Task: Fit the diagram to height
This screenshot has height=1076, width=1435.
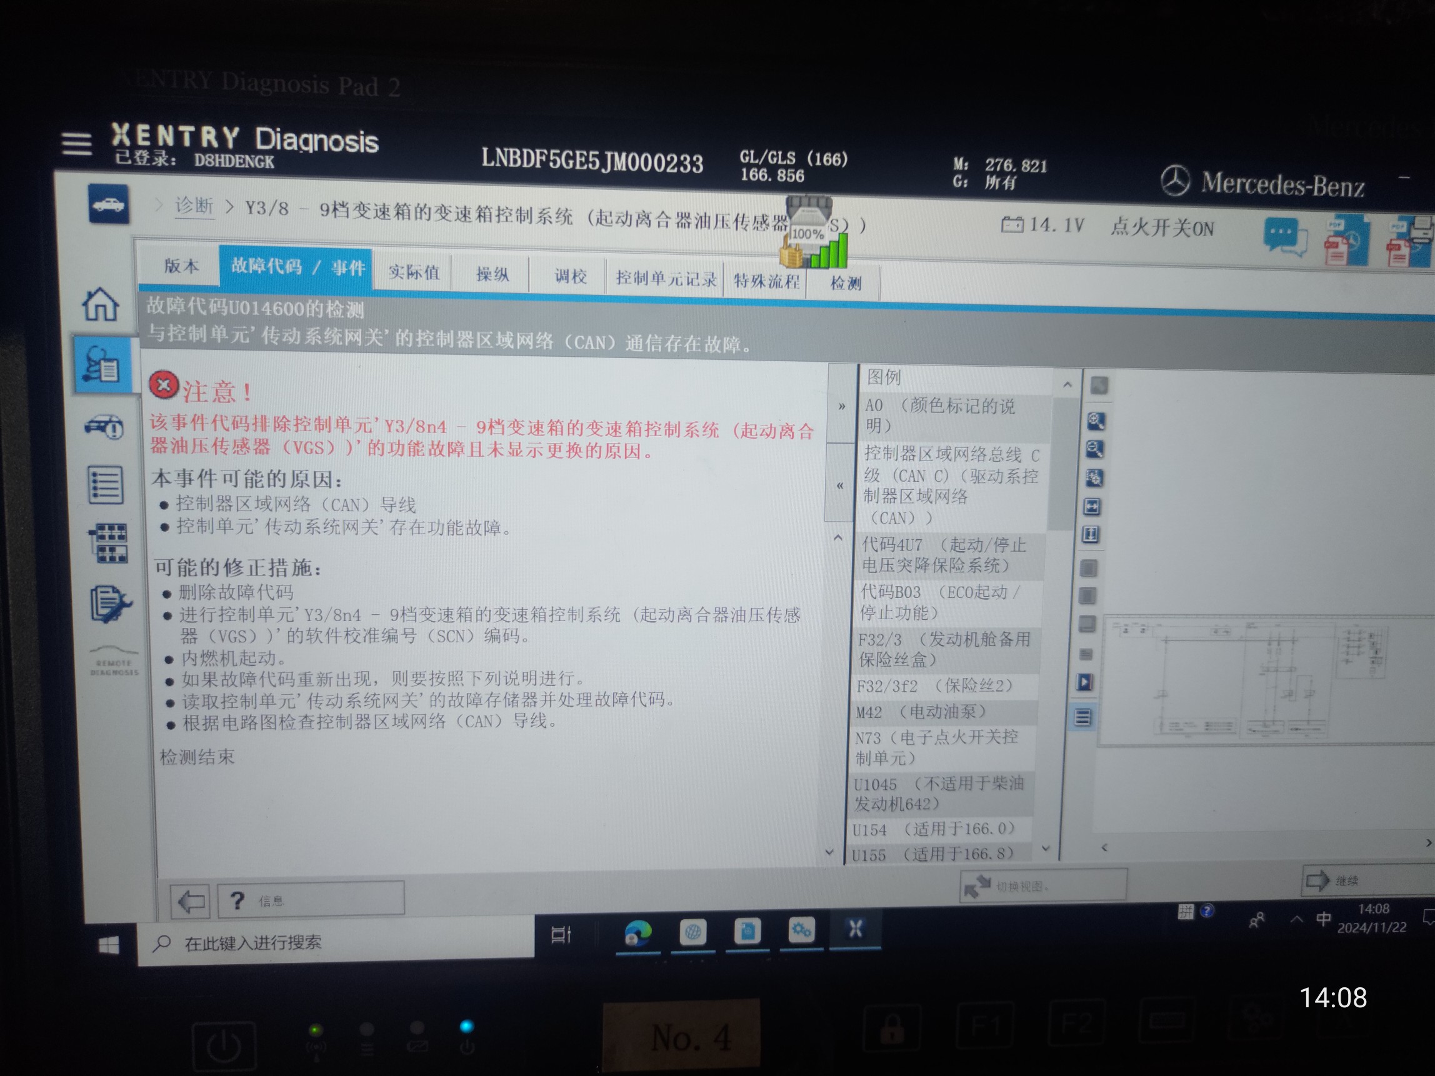Action: pos(1091,534)
